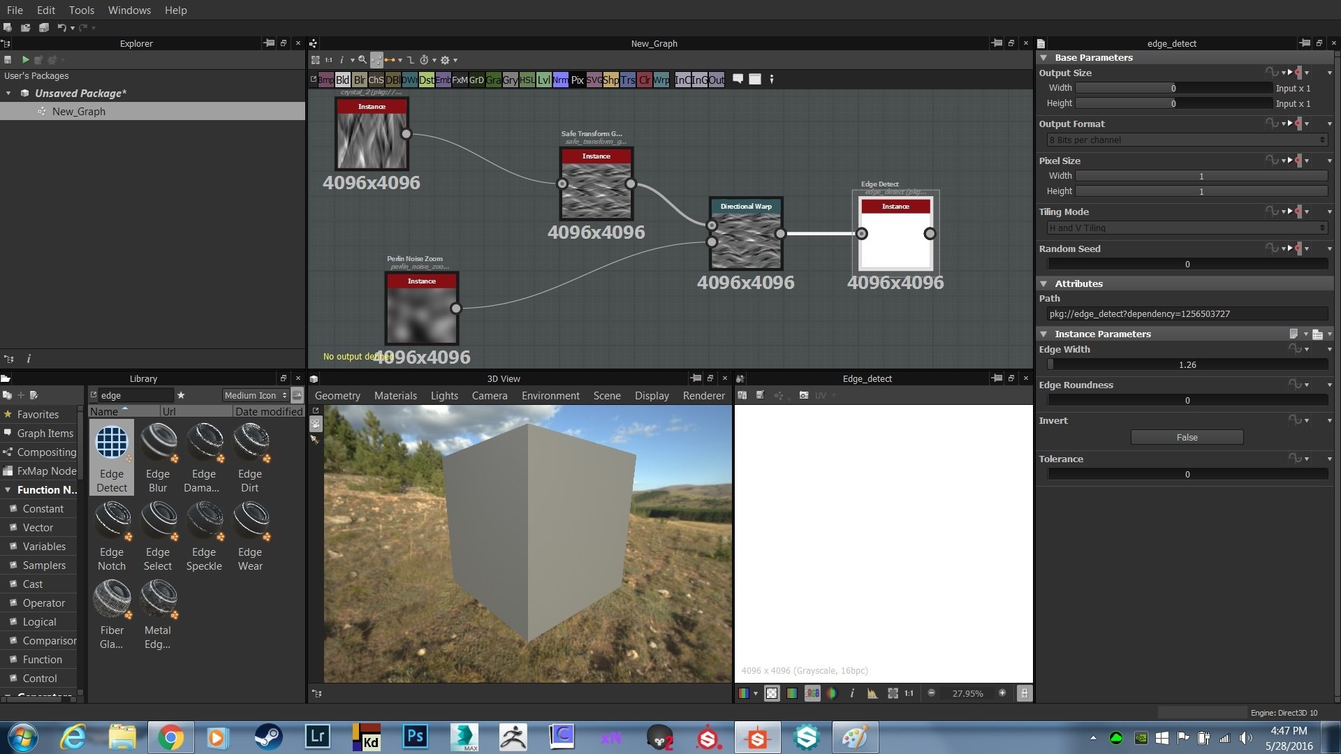Sort Library by Name column header
Image resolution: width=1341 pixels, height=754 pixels.
[x=125, y=412]
